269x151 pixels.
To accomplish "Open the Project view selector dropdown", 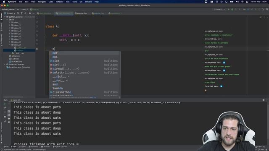I will tap(10, 13).
